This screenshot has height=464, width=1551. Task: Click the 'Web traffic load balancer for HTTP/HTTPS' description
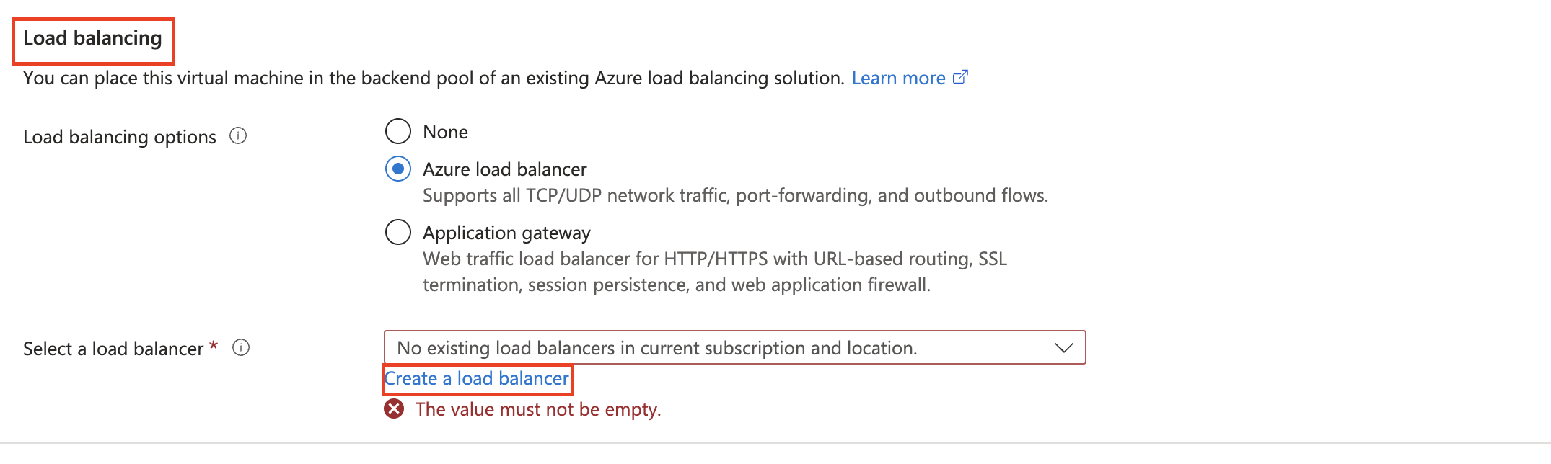tap(714, 272)
